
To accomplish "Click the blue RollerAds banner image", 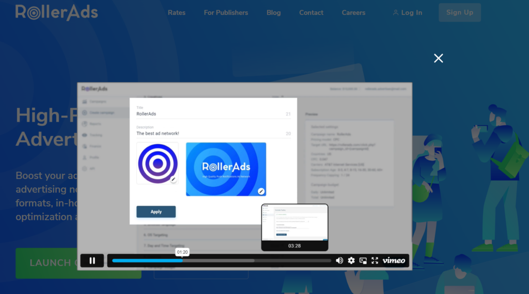I will coord(226,169).
